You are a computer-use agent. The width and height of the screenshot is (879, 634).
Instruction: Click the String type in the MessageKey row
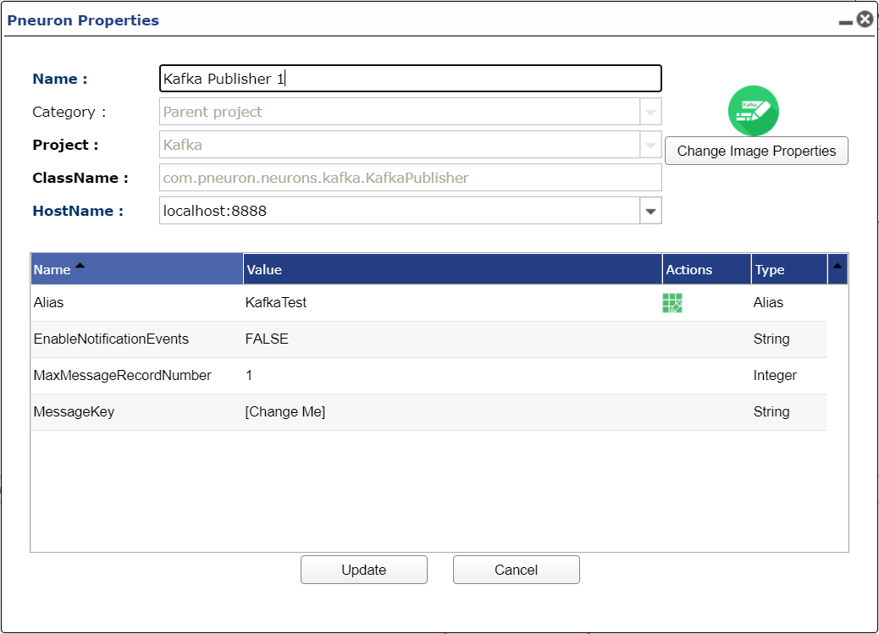click(771, 412)
